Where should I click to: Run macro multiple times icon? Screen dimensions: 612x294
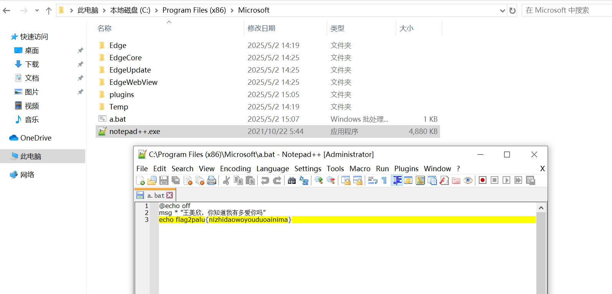pos(518,180)
